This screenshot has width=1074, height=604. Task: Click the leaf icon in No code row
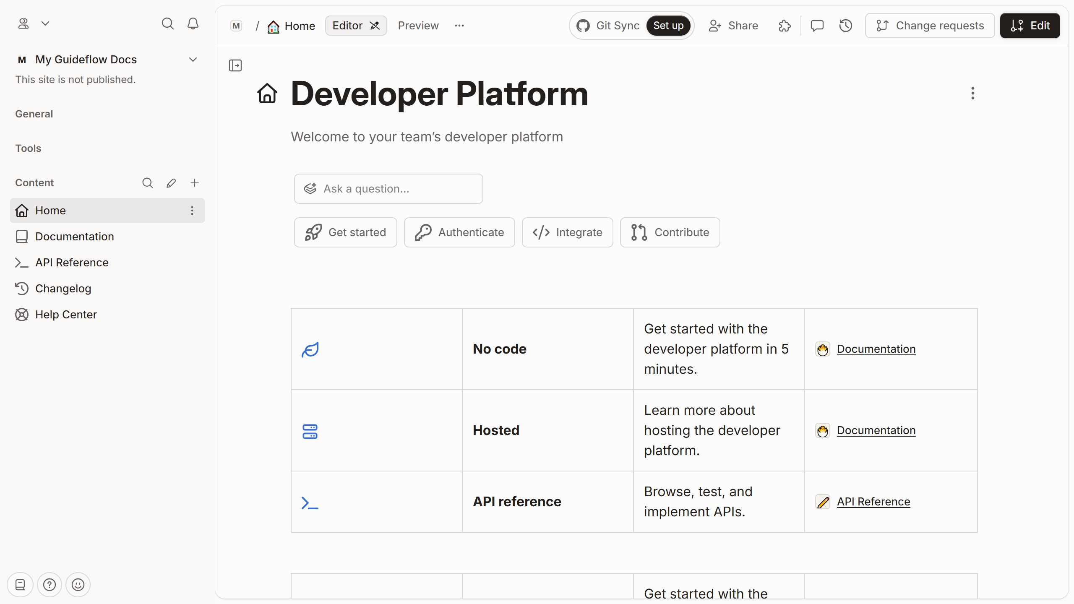coord(310,349)
